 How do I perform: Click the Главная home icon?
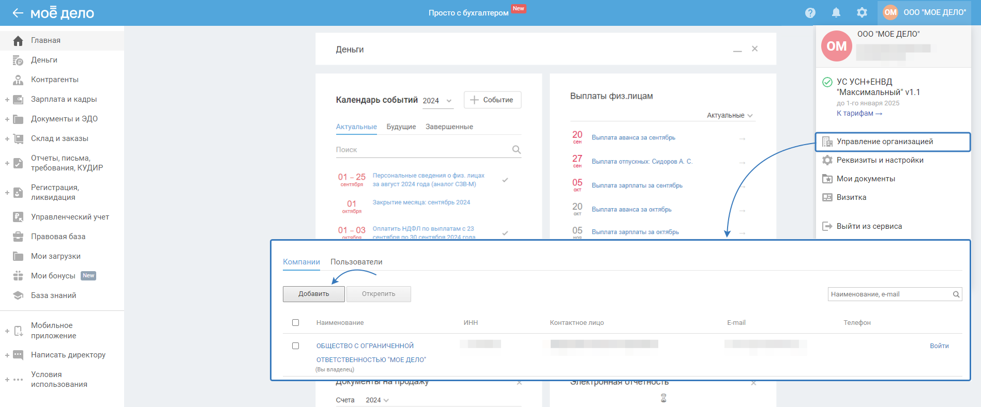click(x=18, y=41)
